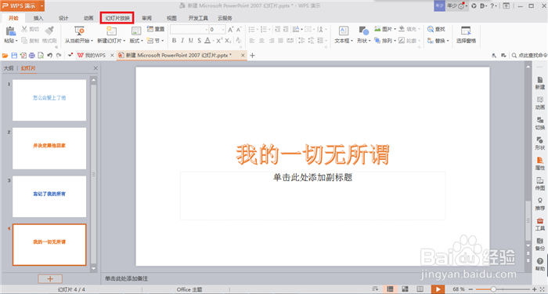Start slideshow from current slide icon
The height and width of the screenshot is (294, 548).
(78, 31)
